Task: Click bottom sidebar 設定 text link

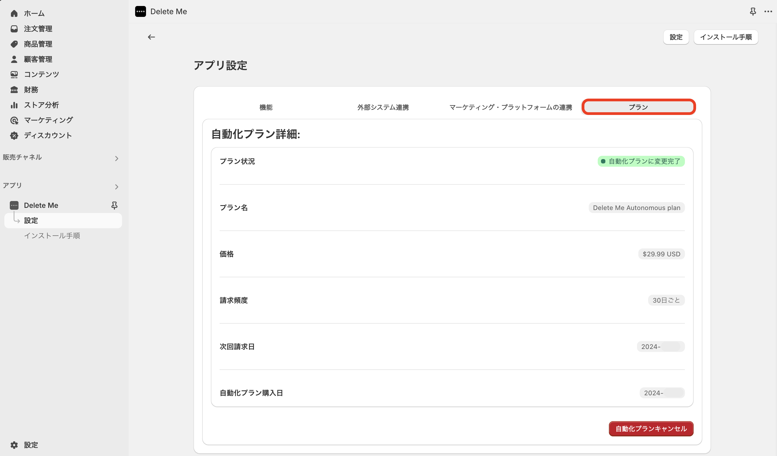Action: (x=31, y=445)
